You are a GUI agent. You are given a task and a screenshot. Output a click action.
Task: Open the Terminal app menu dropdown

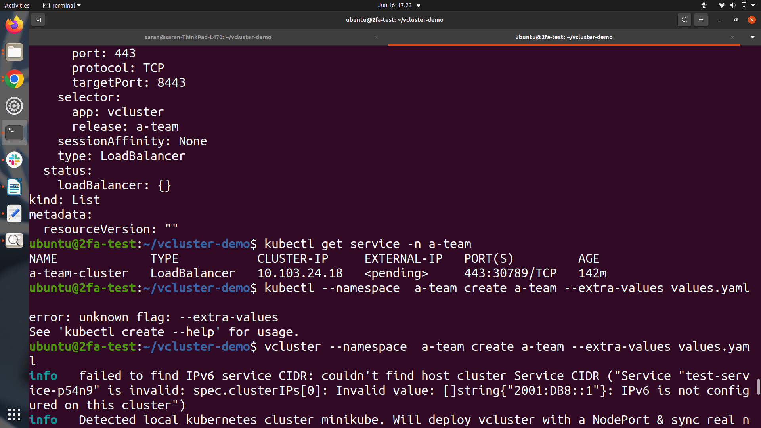(x=62, y=6)
